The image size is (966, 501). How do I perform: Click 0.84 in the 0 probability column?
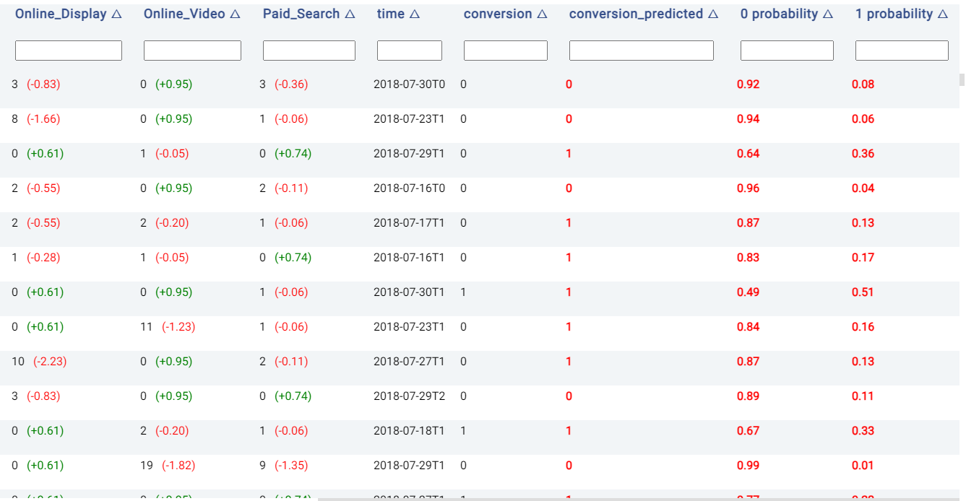[749, 327]
